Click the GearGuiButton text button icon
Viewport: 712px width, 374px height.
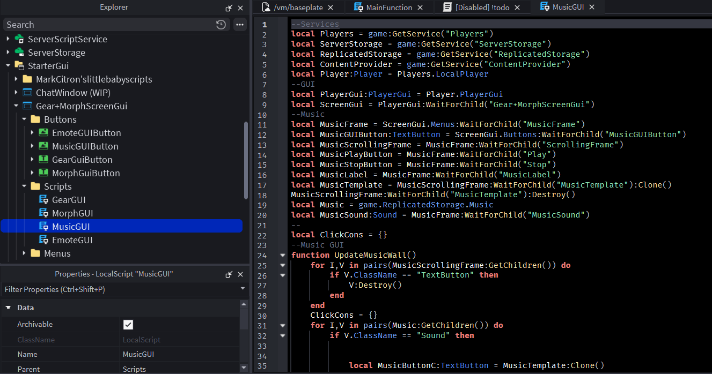(44, 160)
